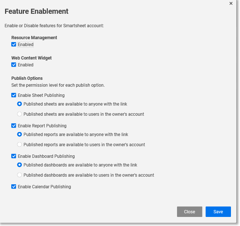Click the Feature Enablement dialog title
This screenshot has height=226, width=240.
pyautogui.click(x=37, y=11)
